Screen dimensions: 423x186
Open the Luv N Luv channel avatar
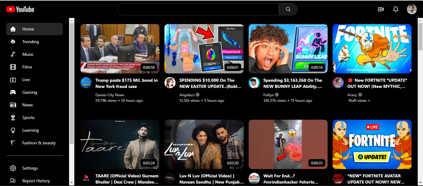(170, 178)
